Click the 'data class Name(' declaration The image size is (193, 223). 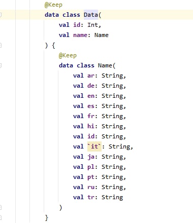point(87,65)
